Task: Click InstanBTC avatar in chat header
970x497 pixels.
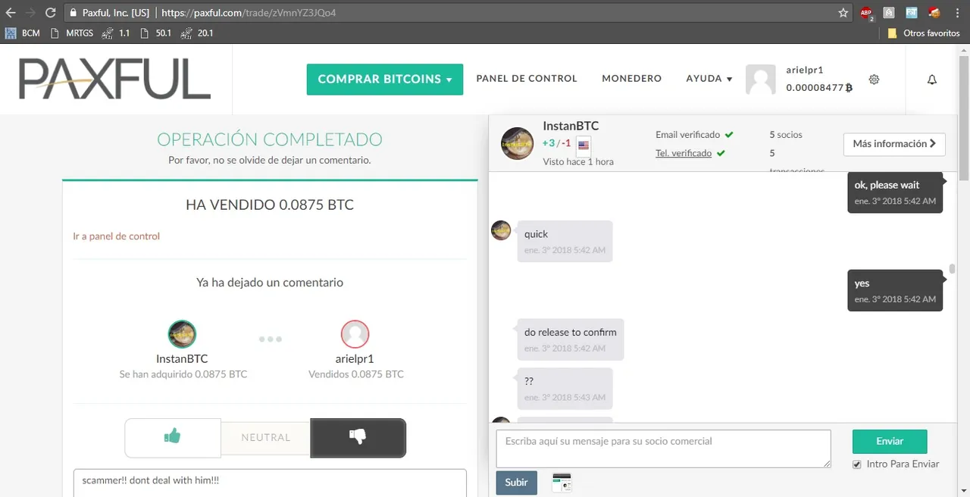Action: tap(518, 144)
